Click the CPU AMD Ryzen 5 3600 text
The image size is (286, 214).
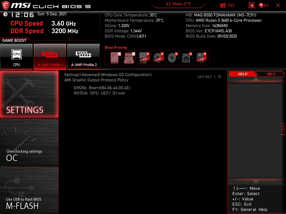(224, 20)
